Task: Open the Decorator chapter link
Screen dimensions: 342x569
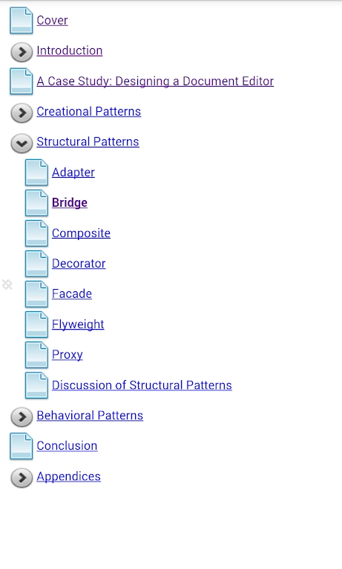Action: pyautogui.click(x=79, y=264)
